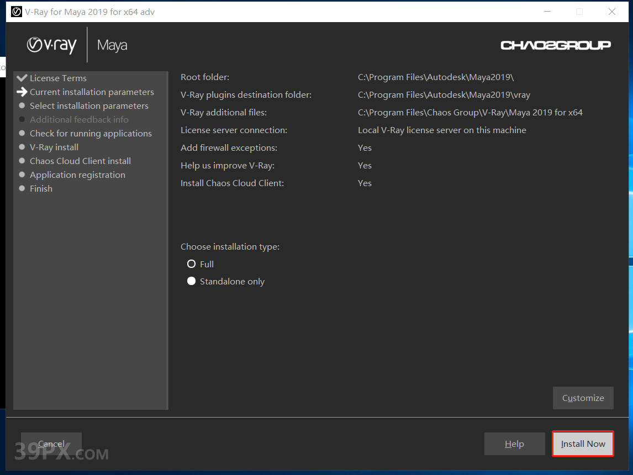Click the Root folder path value
The height and width of the screenshot is (475, 633).
click(x=436, y=77)
